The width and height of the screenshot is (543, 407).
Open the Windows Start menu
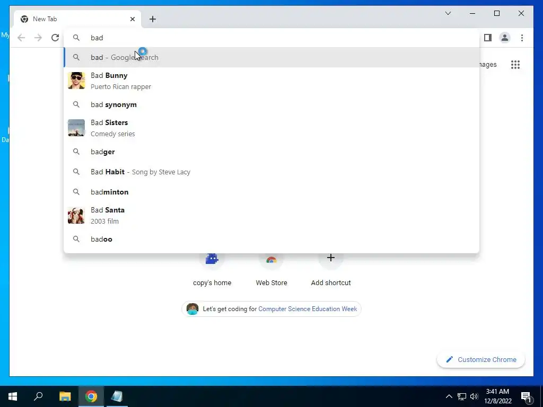coord(13,396)
